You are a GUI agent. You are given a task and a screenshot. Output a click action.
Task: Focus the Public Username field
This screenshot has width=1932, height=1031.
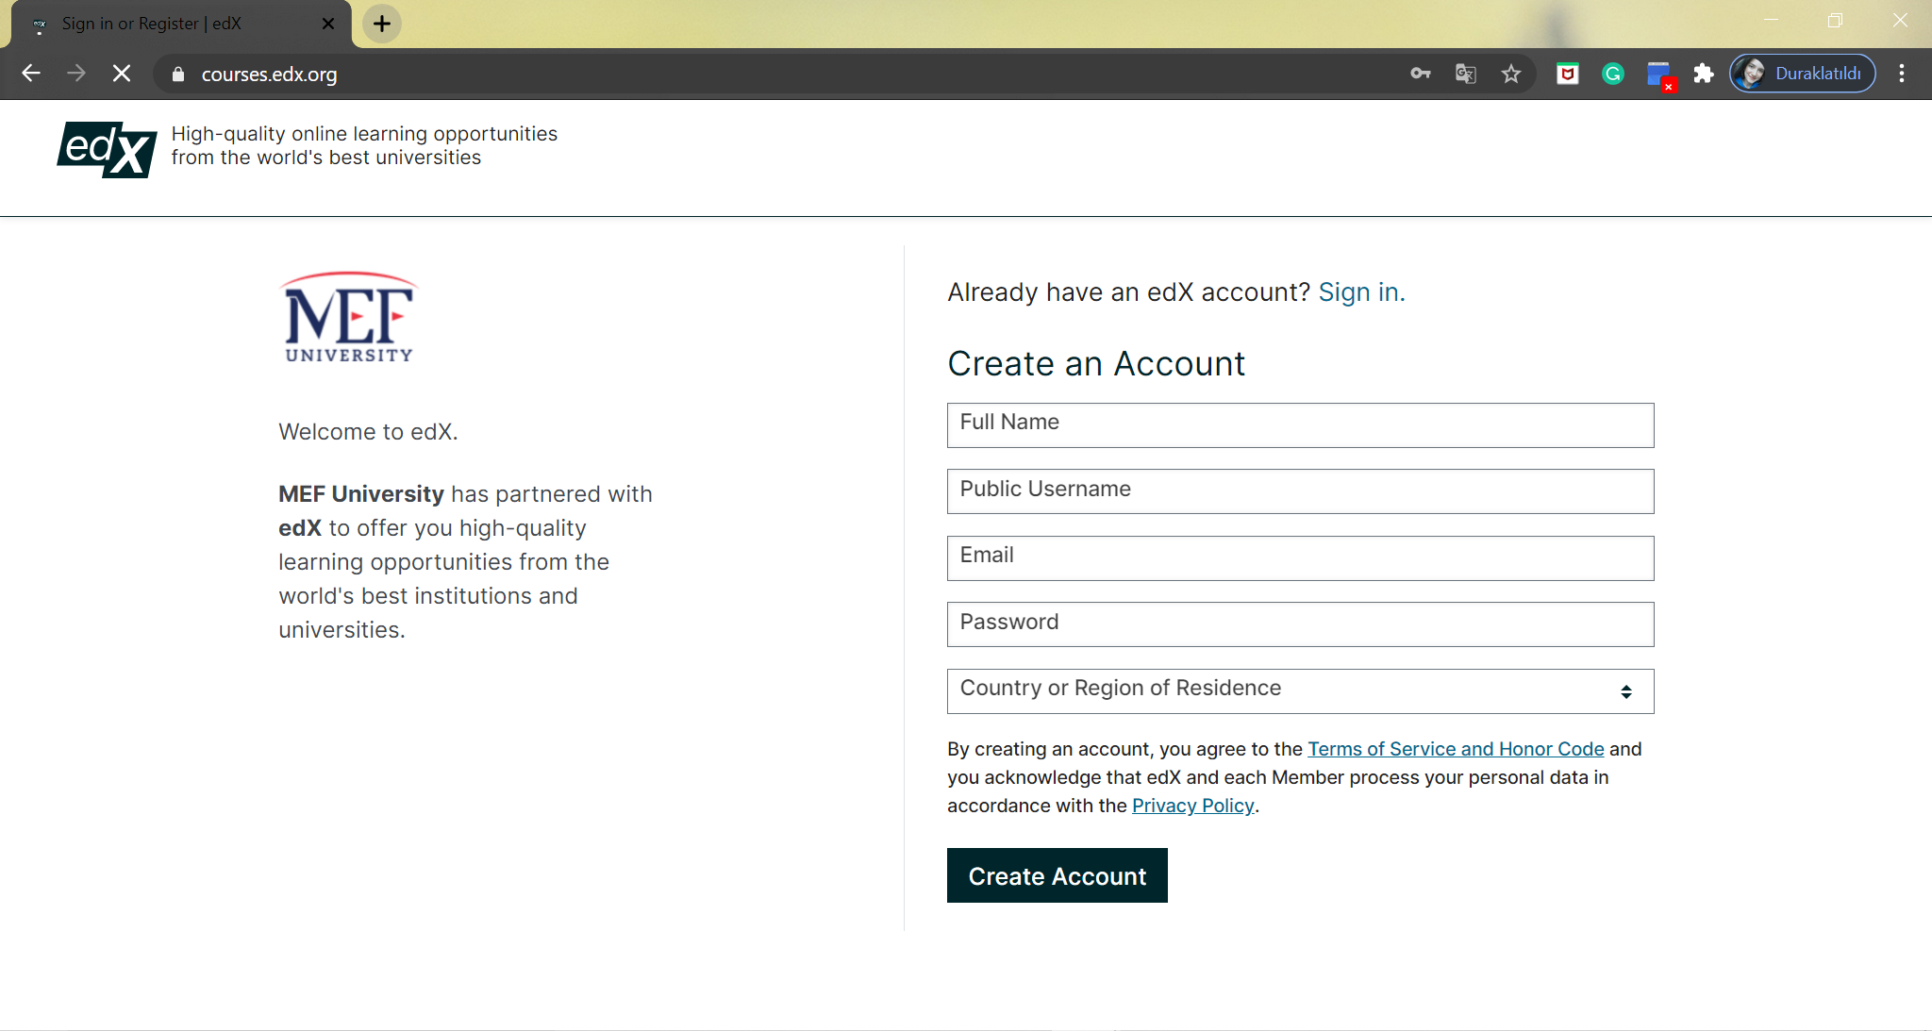(1300, 491)
